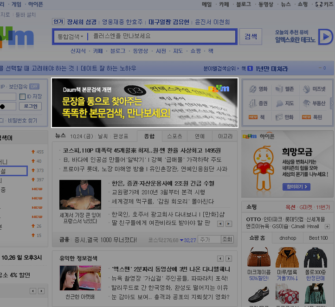Open the 텔존 TV icon
The image size is (335, 307).
point(279,90)
